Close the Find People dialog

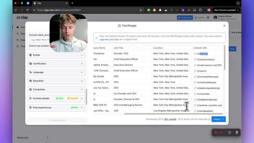[224, 26]
